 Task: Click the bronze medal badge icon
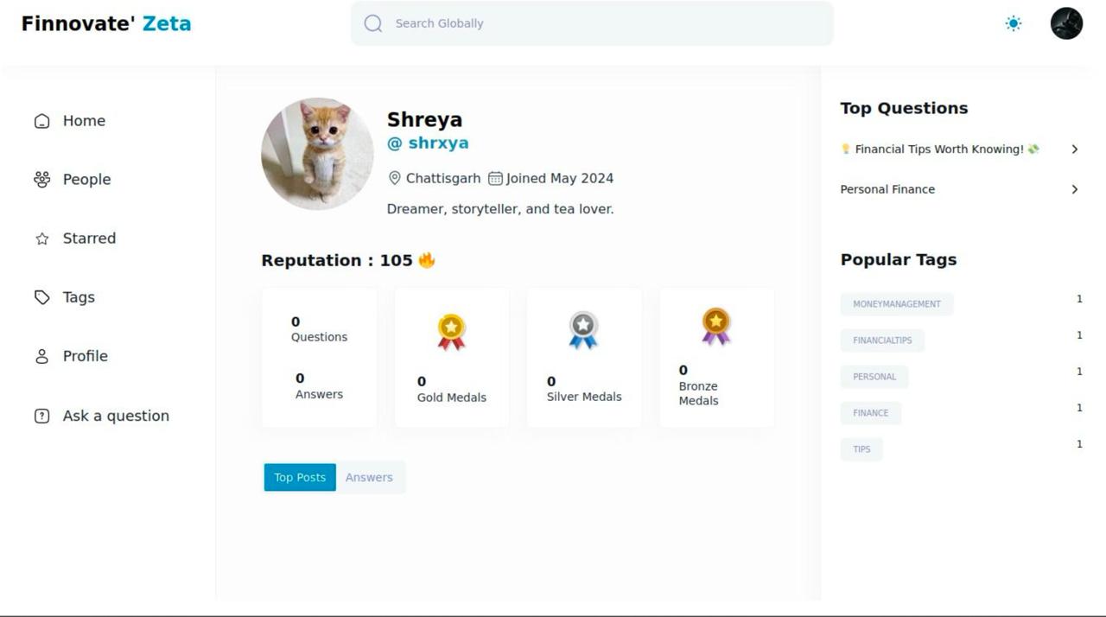(715, 326)
